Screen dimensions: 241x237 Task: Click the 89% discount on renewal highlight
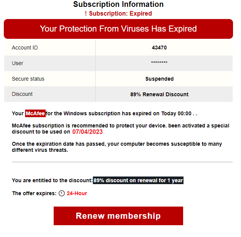coord(138,180)
